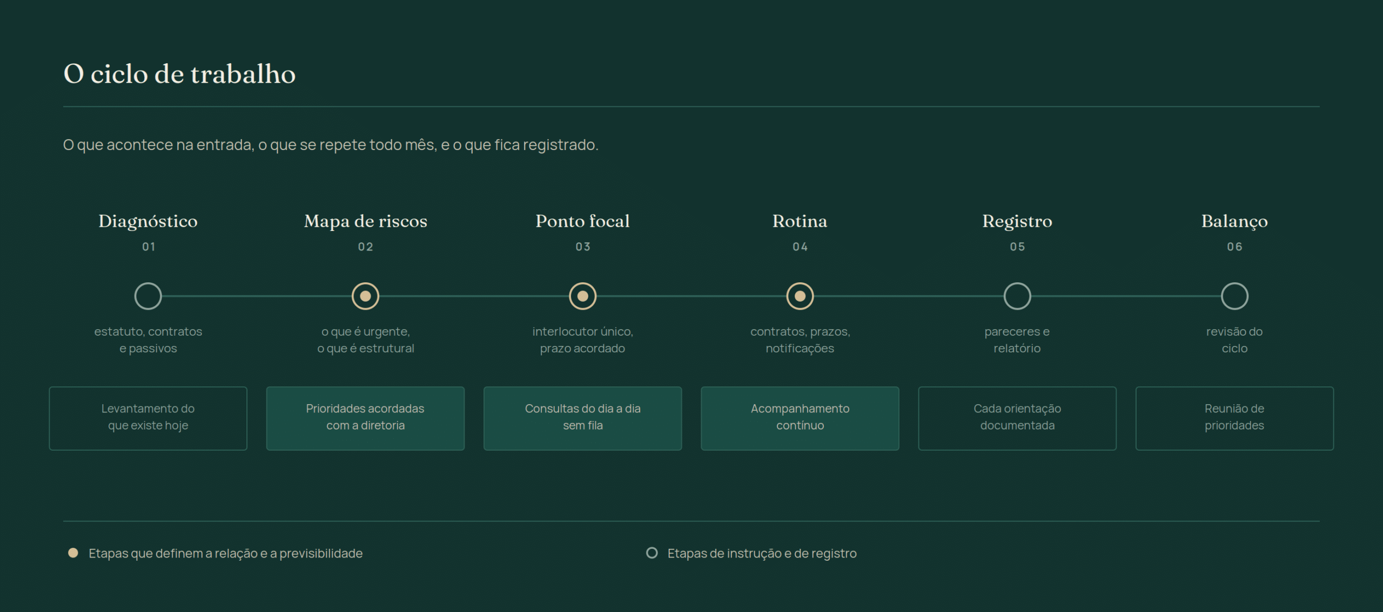Click 'o que é urgente, o que é estrutural' text
Viewport: 1383px width, 612px height.
[365, 340]
